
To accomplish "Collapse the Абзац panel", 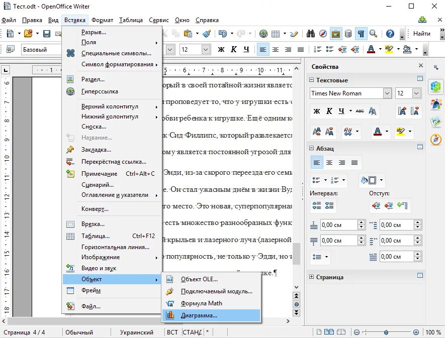I will 311,148.
